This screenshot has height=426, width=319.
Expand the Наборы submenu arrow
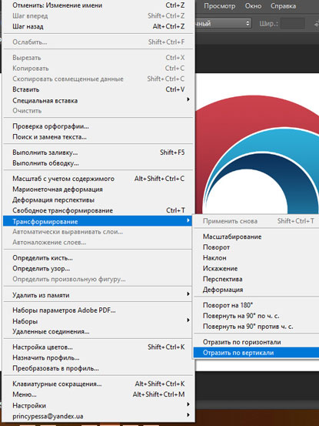[188, 320]
